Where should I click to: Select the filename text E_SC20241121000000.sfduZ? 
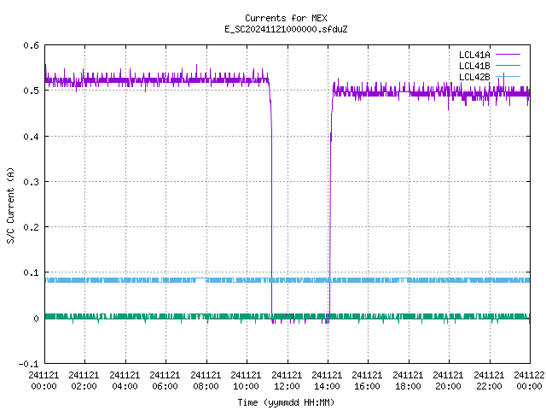(x=286, y=29)
